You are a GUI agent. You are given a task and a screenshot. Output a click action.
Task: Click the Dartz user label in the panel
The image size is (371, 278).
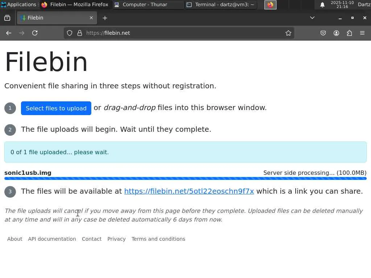[x=364, y=4]
